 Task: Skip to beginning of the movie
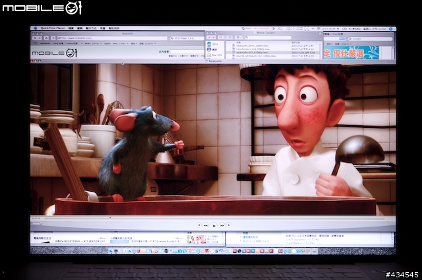click(x=198, y=225)
